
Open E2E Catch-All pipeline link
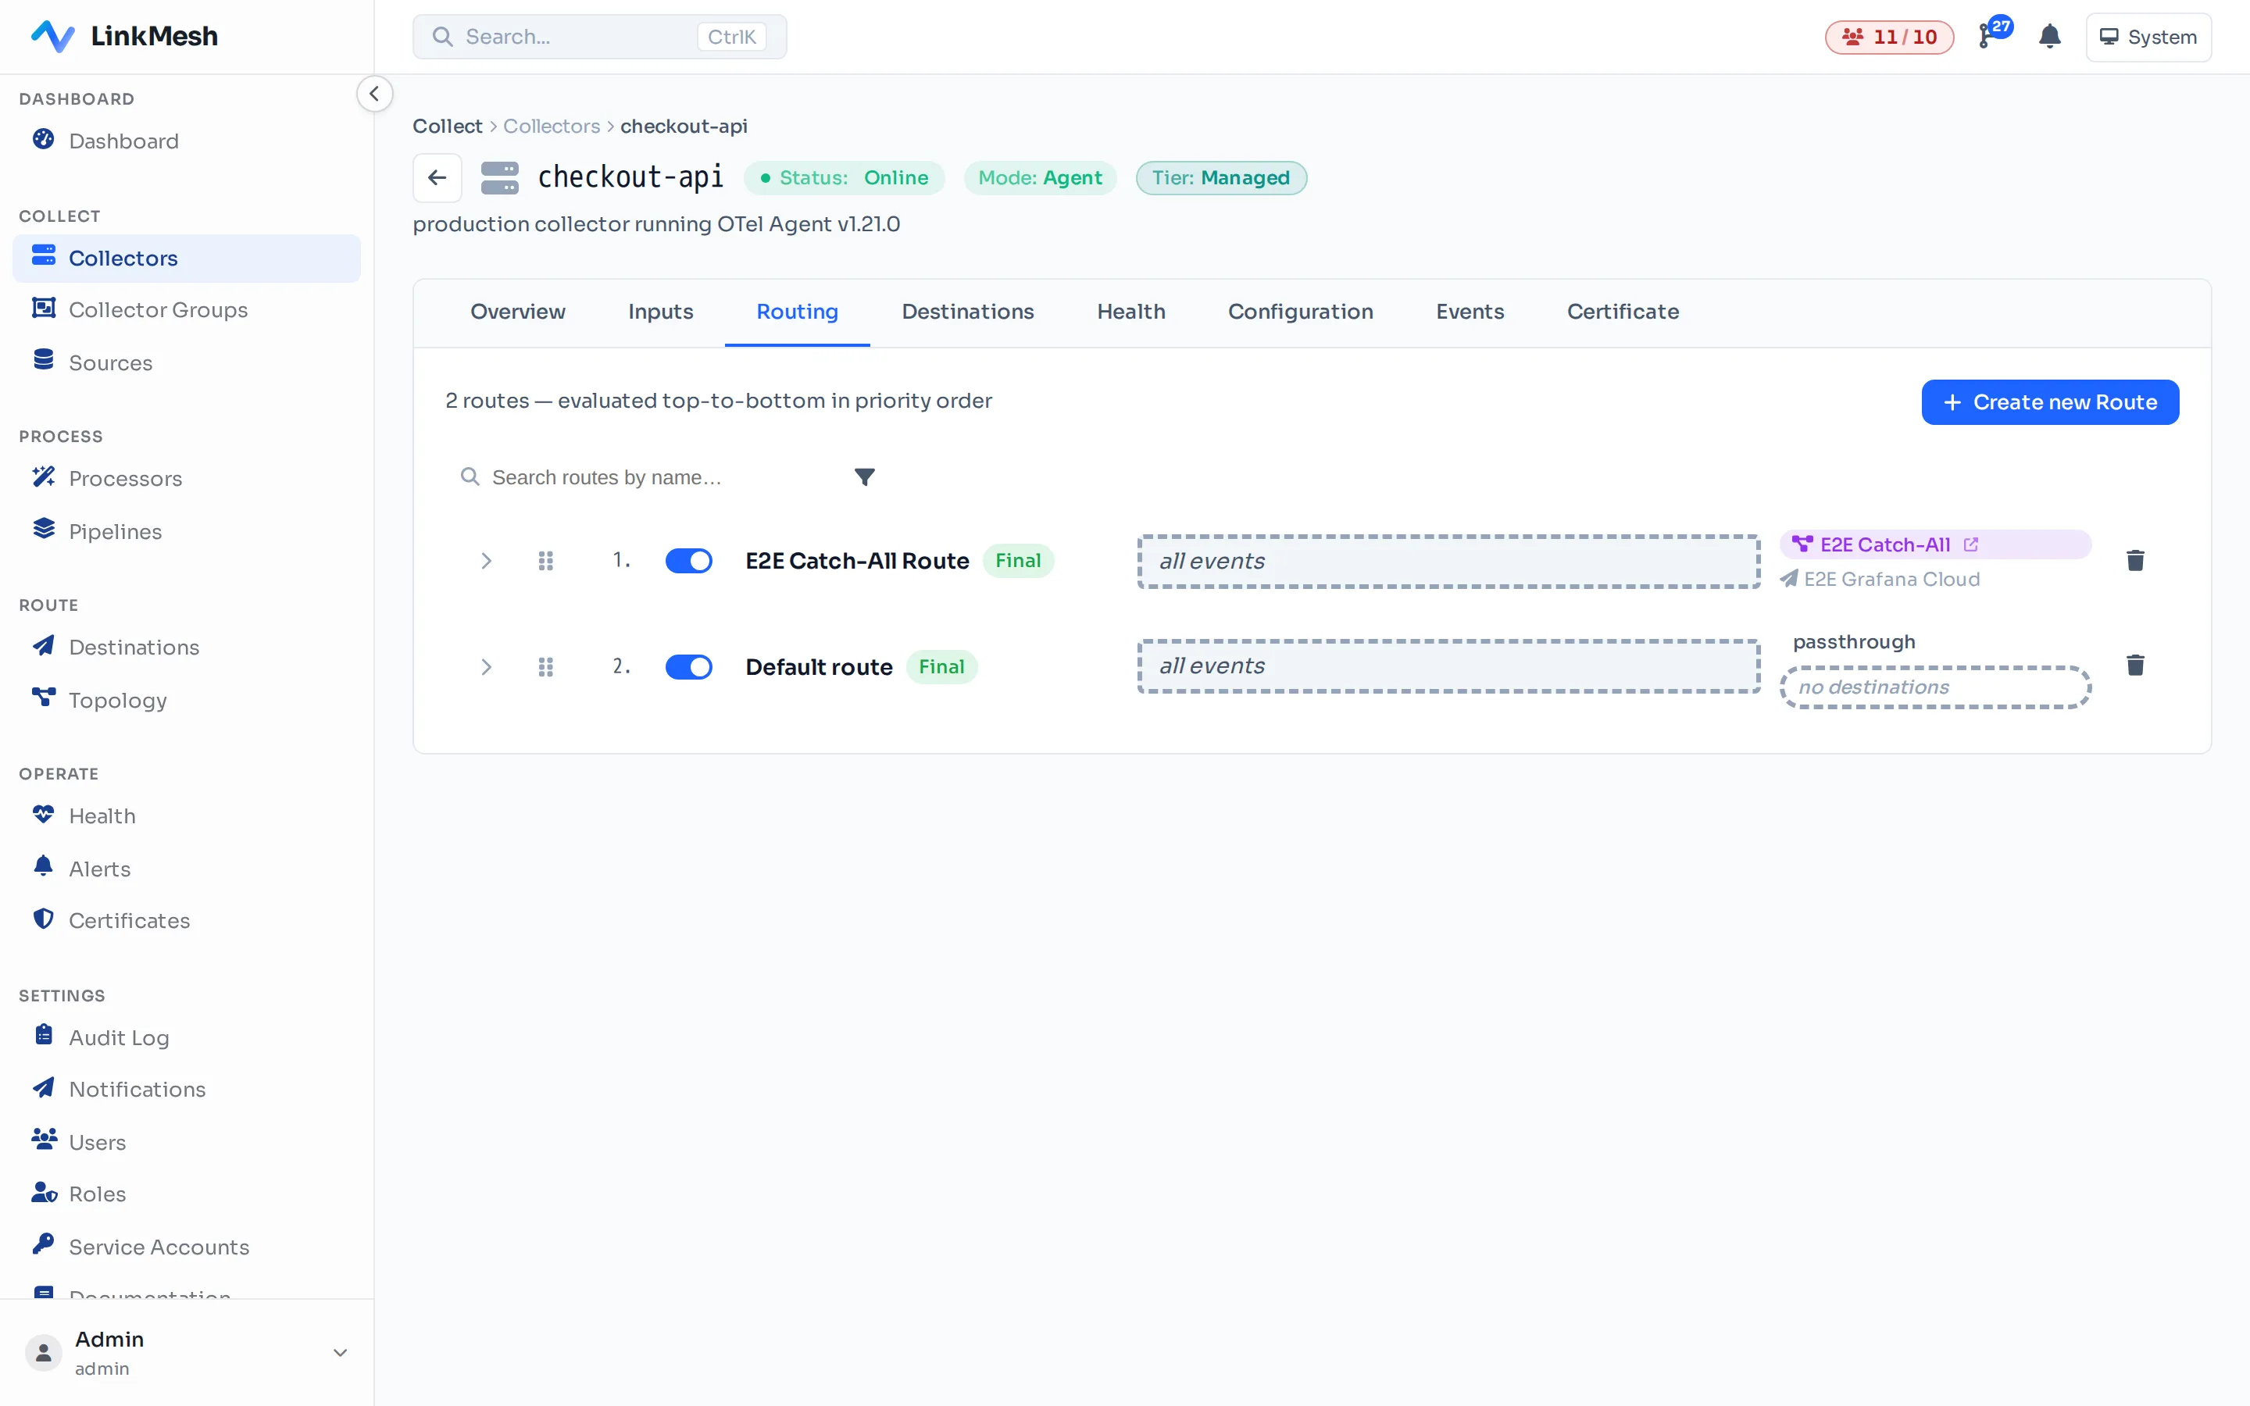(1935, 545)
